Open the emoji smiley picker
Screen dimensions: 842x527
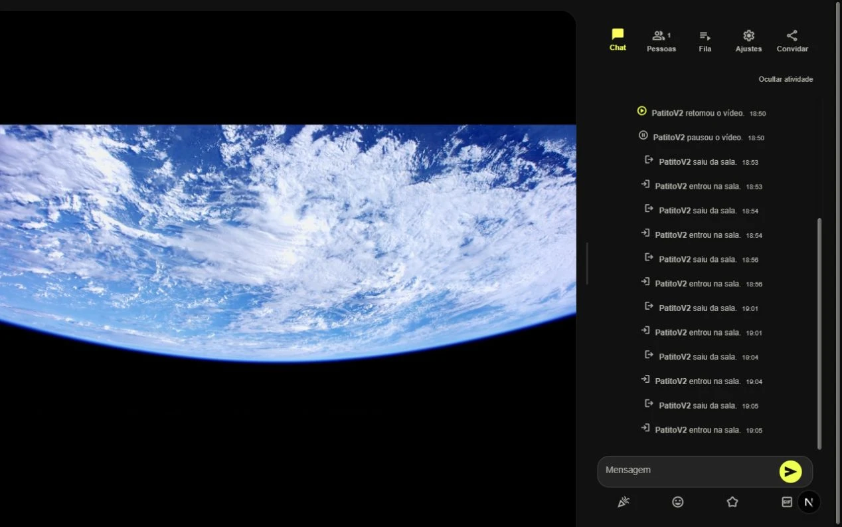pos(677,502)
